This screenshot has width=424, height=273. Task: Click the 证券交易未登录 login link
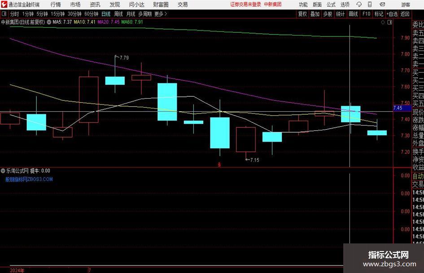[245, 4]
